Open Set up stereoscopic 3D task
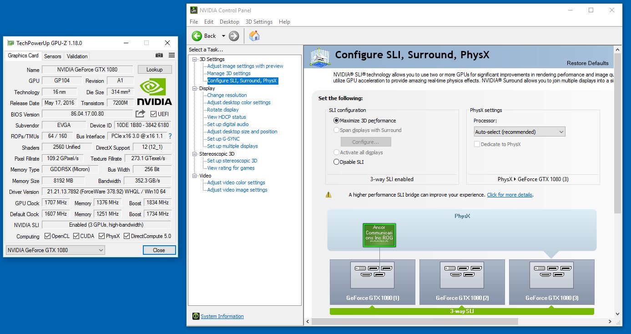 [x=232, y=161]
